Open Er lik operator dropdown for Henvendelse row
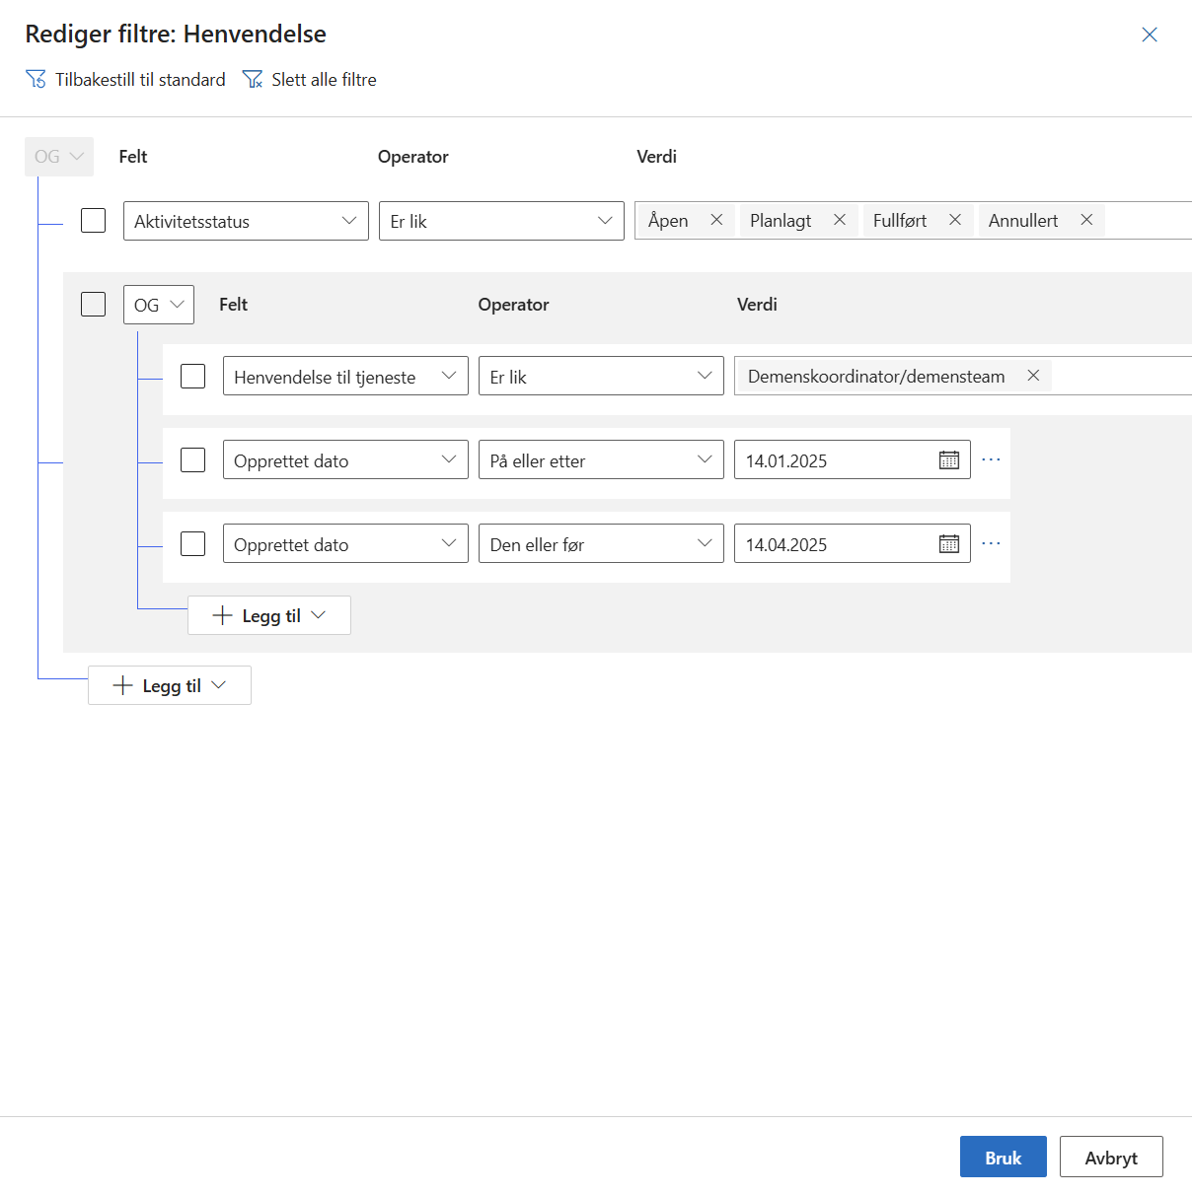This screenshot has width=1192, height=1195. (601, 376)
